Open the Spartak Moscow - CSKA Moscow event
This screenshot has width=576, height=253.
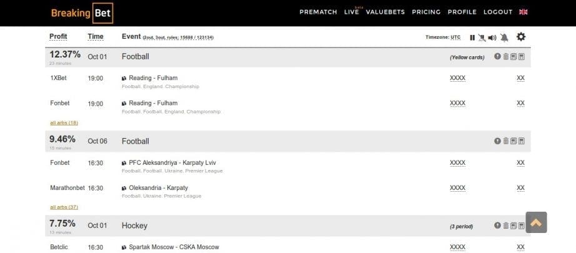pos(174,247)
